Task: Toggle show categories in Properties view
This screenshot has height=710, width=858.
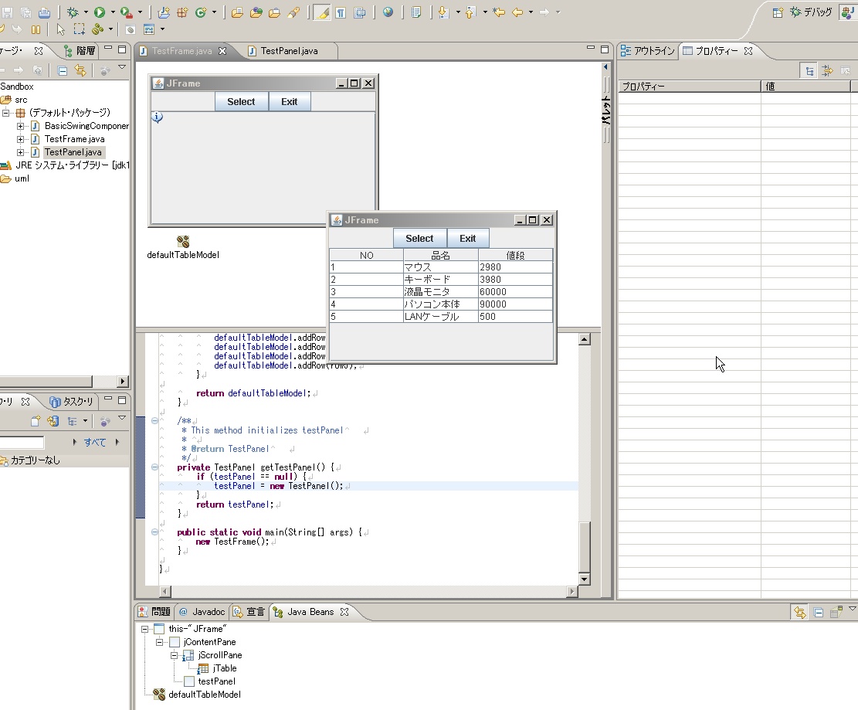Action: (x=809, y=70)
